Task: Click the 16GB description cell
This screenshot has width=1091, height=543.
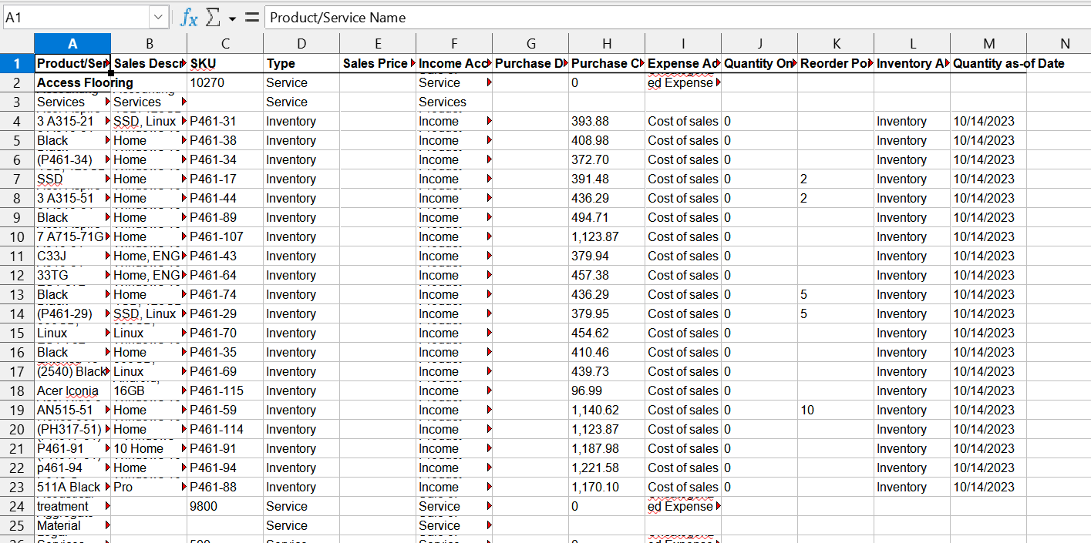Action: (x=149, y=390)
